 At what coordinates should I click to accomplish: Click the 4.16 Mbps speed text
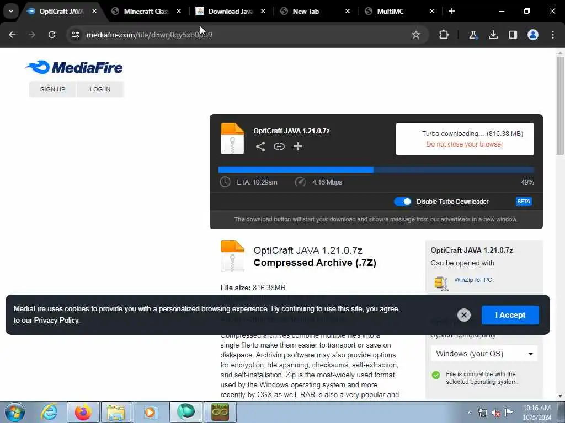pos(327,182)
